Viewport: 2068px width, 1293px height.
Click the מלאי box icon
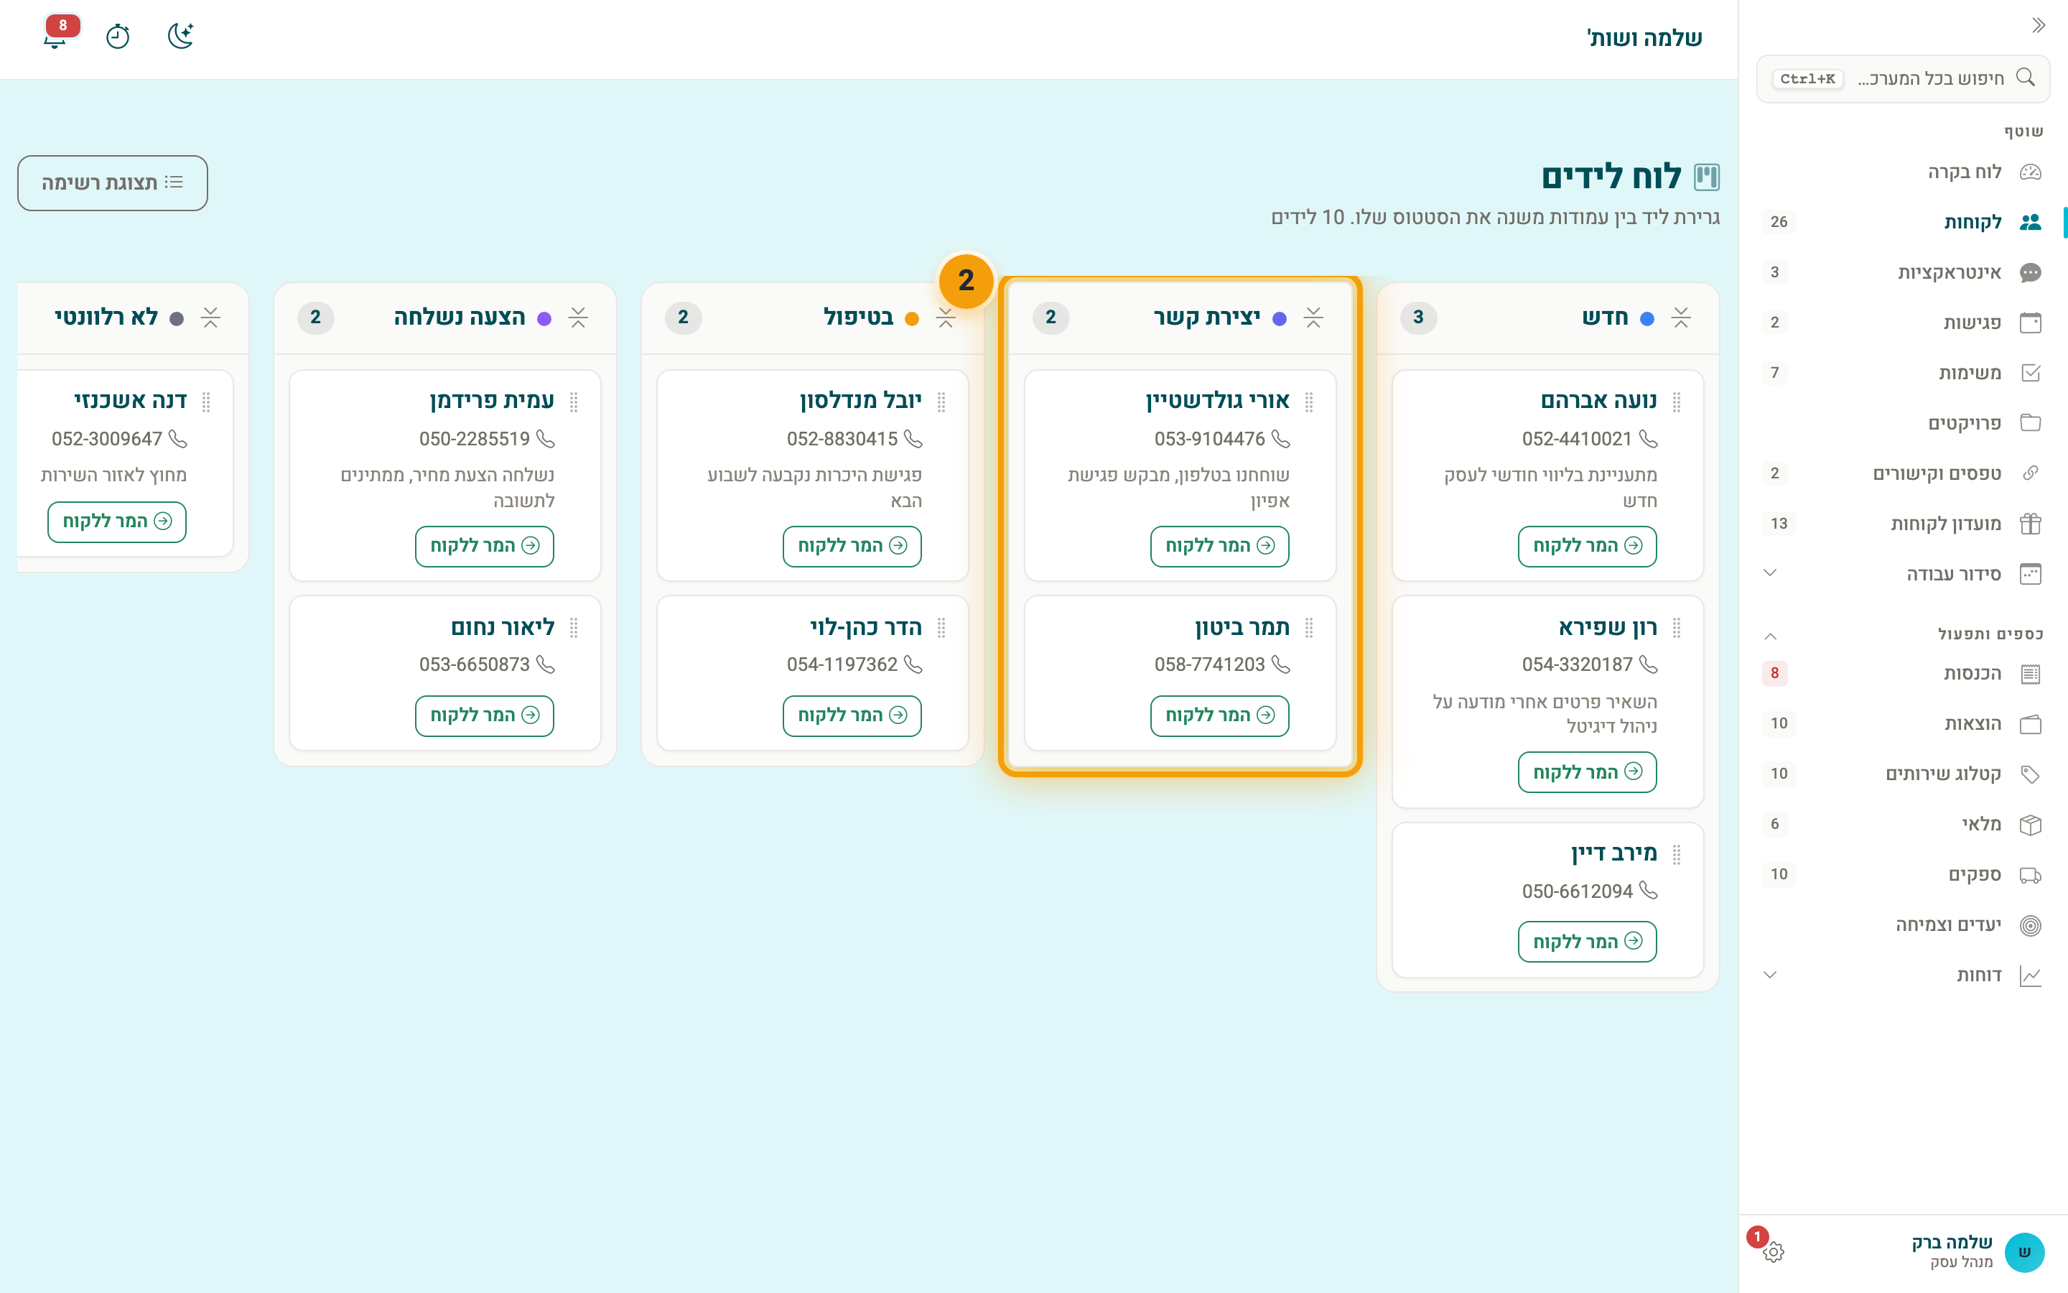pos(2031,825)
